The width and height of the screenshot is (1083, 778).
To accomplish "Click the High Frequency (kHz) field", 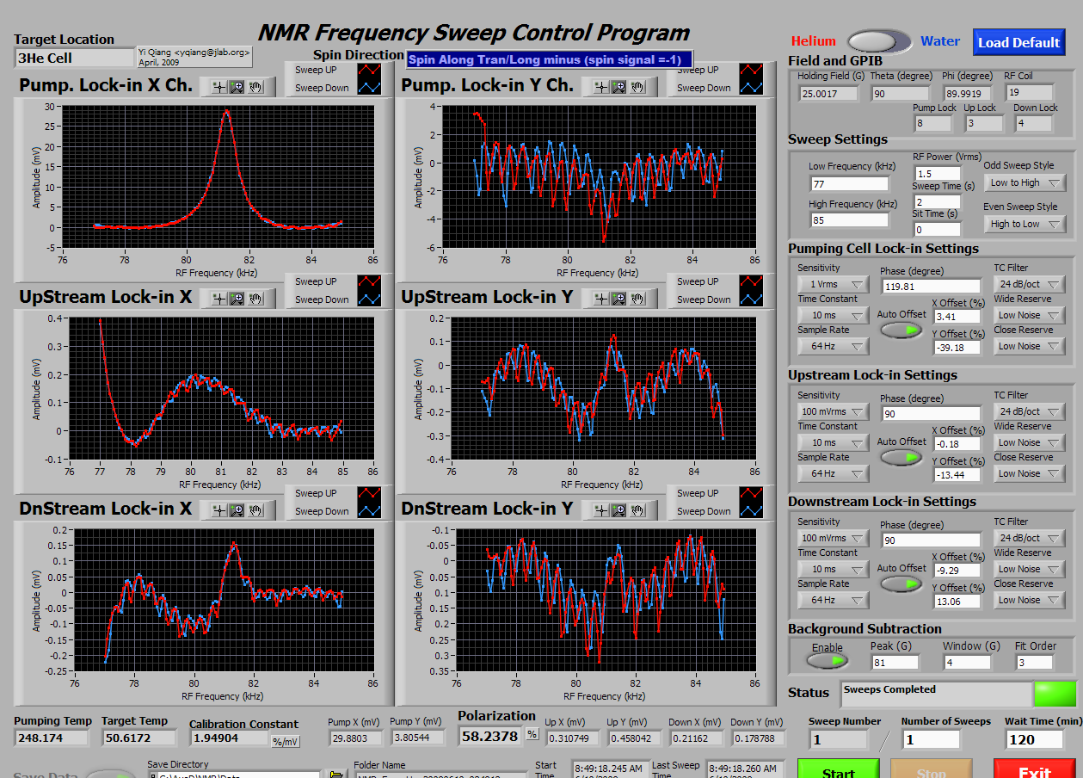I will (x=849, y=220).
